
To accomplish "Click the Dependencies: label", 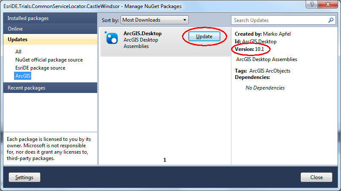I will [252, 77].
